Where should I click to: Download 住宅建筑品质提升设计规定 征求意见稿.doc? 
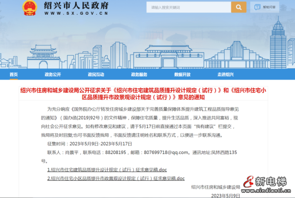click(107, 170)
